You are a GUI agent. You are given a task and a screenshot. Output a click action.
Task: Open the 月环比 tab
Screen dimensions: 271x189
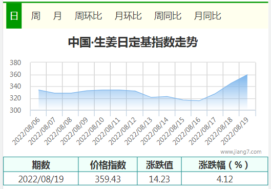tap(128, 16)
